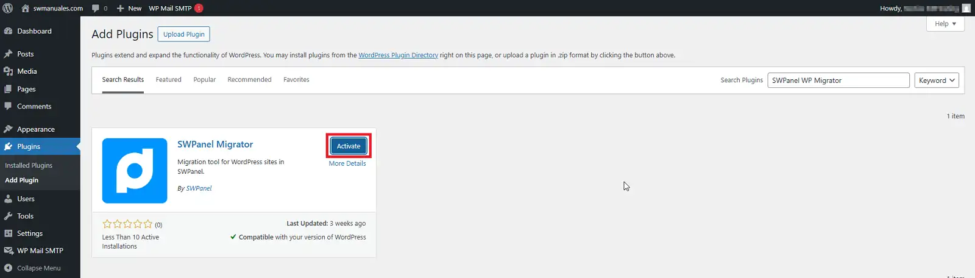
Task: Activate the SWPanel Migrator plugin
Action: point(349,146)
